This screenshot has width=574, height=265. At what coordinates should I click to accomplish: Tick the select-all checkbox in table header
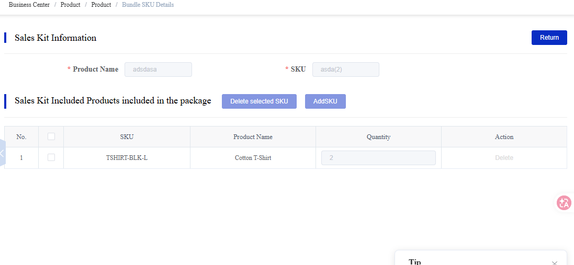click(x=51, y=136)
